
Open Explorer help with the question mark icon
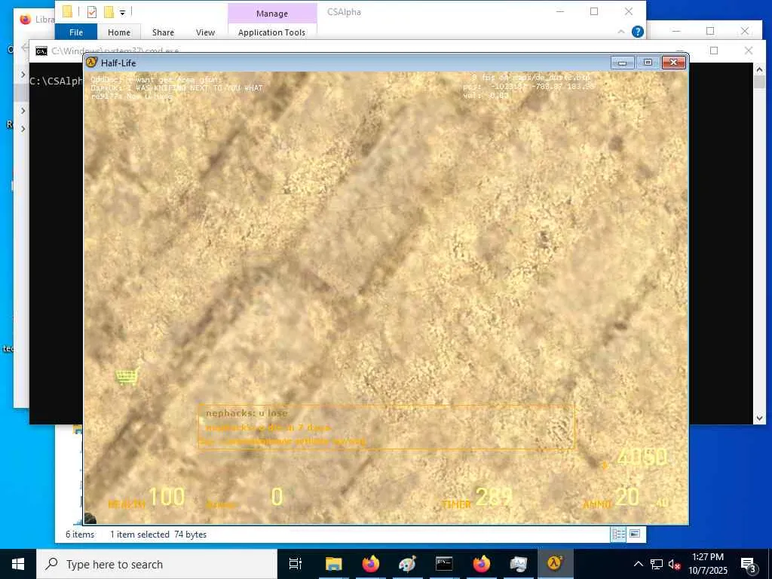(x=638, y=32)
